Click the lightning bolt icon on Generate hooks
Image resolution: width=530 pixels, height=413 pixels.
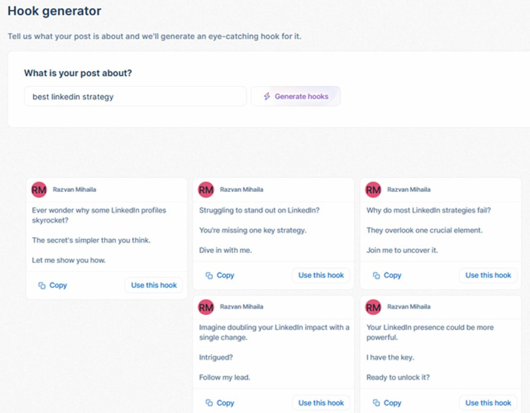pos(266,97)
